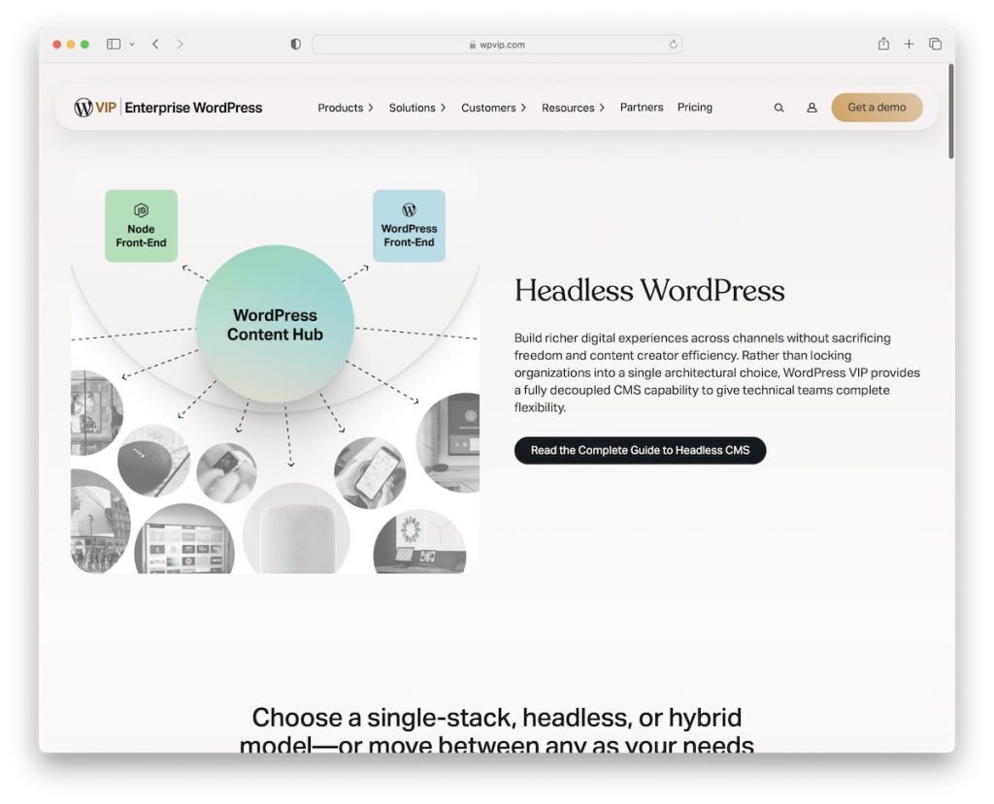Open the site search icon
Viewport: 994px width, 804px height.
point(779,108)
